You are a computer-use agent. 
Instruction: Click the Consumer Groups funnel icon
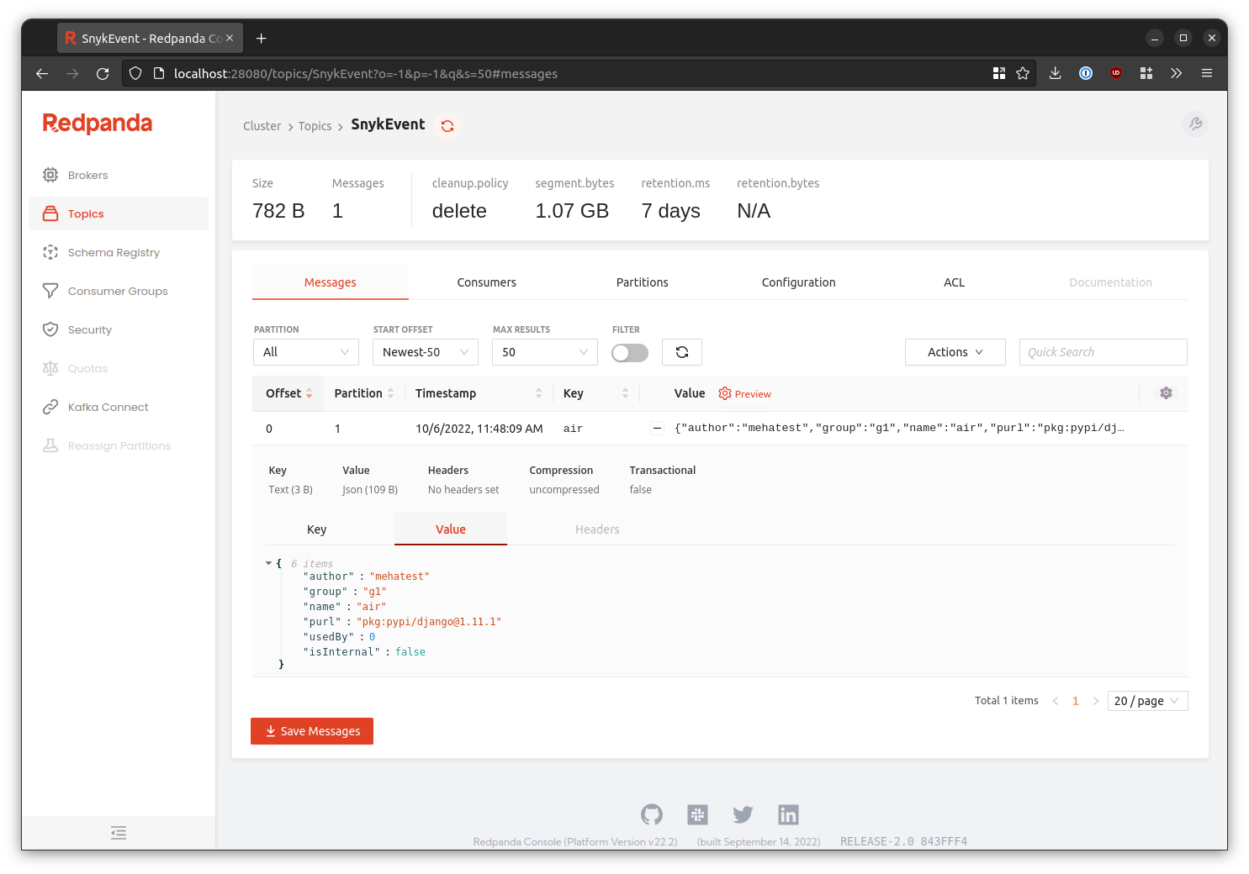[x=50, y=291]
